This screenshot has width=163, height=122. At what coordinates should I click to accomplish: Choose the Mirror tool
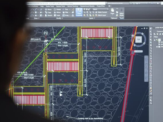click(x=57, y=12)
